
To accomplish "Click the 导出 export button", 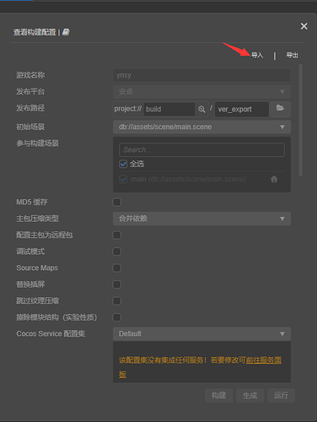I will tap(292, 55).
